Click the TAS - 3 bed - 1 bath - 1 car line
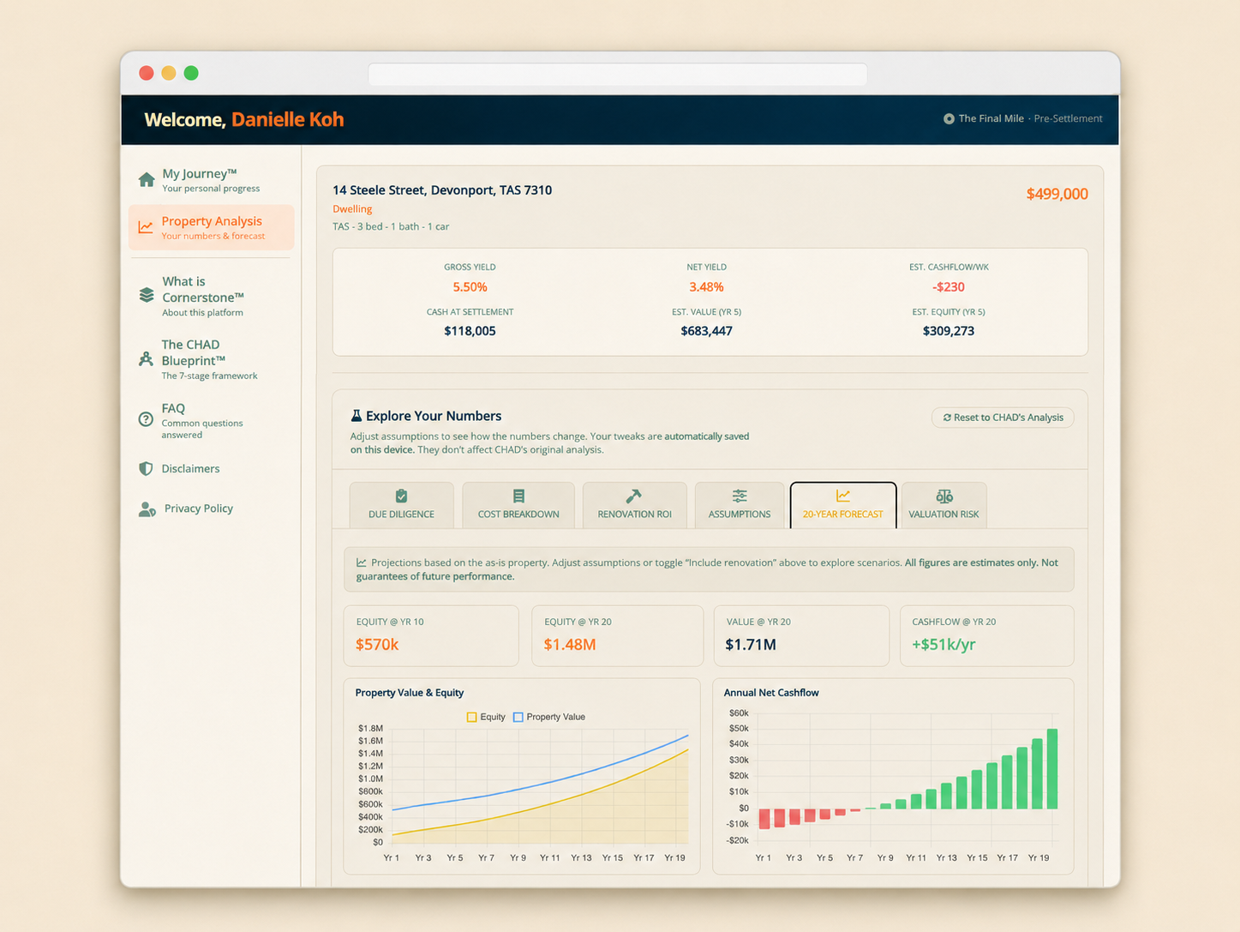Image resolution: width=1240 pixels, height=932 pixels. [391, 226]
